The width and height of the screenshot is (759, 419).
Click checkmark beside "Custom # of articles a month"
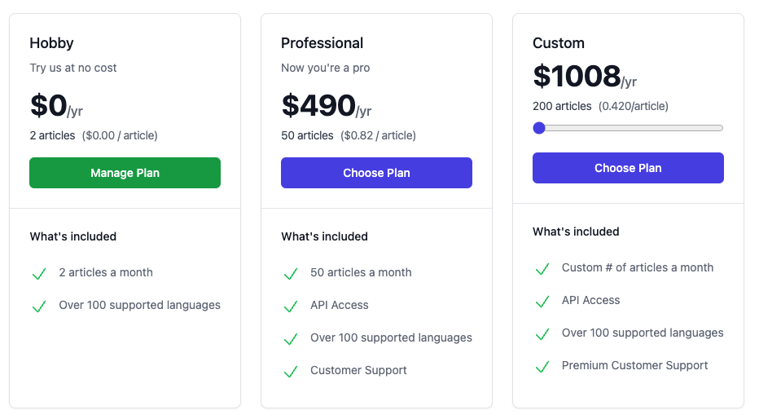point(542,269)
